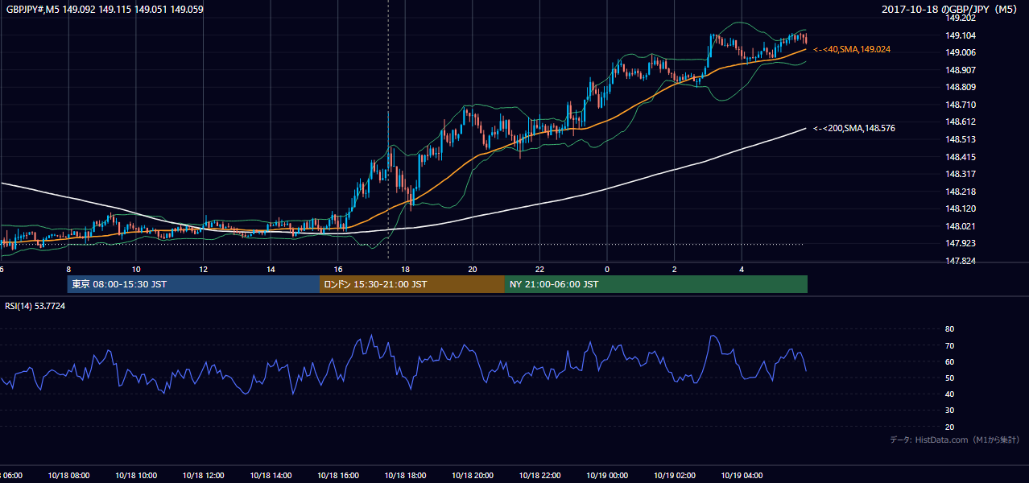Click the blue RSI line in the lower pane

(403, 372)
